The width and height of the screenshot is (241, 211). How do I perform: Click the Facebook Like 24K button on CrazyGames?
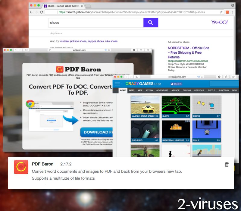coord(176,83)
